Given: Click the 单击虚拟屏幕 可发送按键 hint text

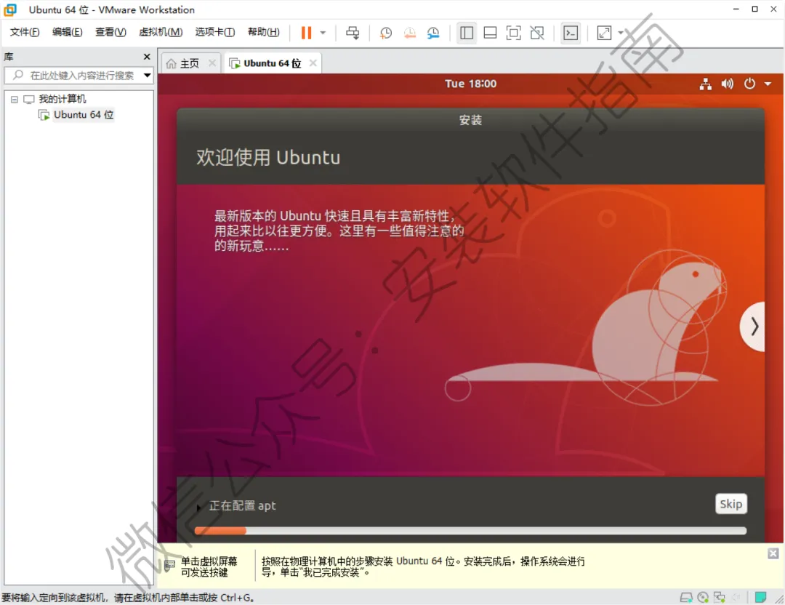Looking at the screenshot, I should coord(209,566).
